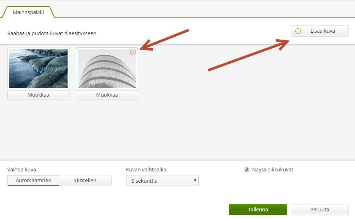Viewport: 355px width, 219px height.
Task: Click the Raahaa ja pudota kuvat diaesitykseen text
Action: pyautogui.click(x=52, y=33)
